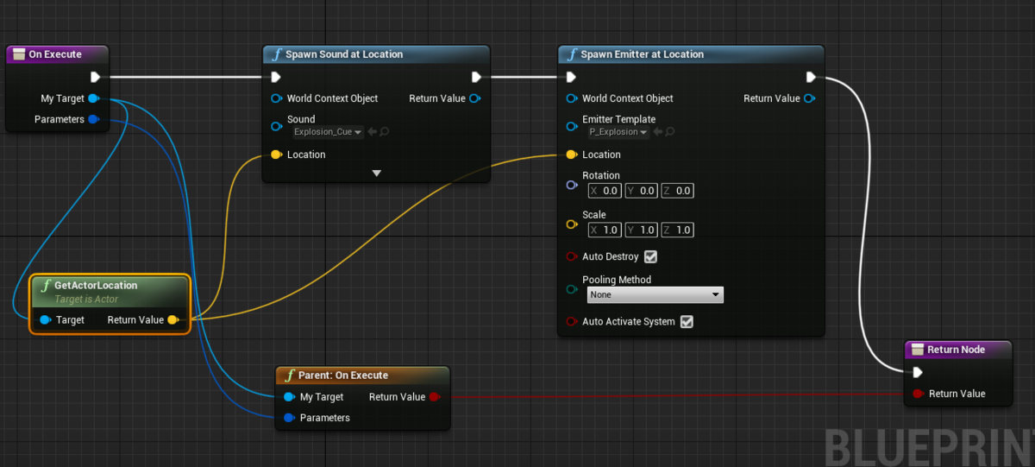The width and height of the screenshot is (1035, 467).
Task: Click Spawn Sound at Location input execution pin
Action: (276, 77)
